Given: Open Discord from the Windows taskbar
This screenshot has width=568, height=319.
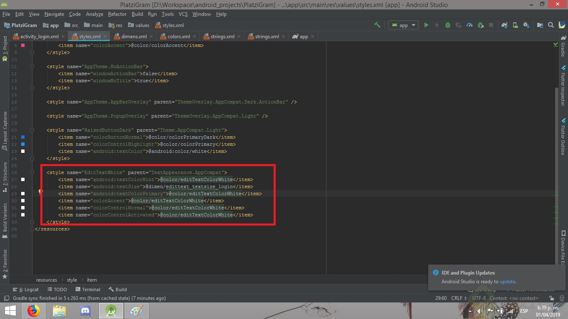Looking at the screenshot, I should (85, 311).
